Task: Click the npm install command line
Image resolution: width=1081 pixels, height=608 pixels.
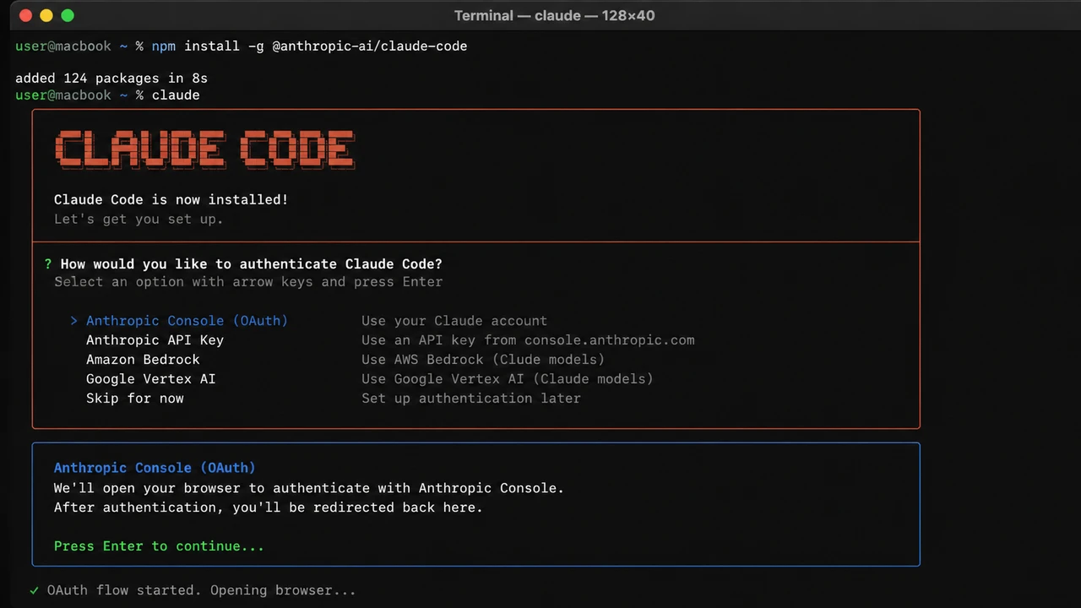Action: (x=309, y=46)
